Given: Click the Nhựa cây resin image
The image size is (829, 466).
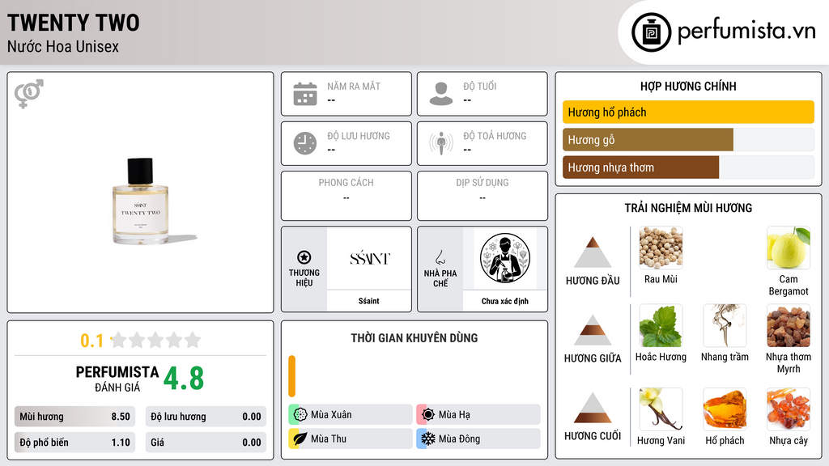Looking at the screenshot, I should point(789,409).
